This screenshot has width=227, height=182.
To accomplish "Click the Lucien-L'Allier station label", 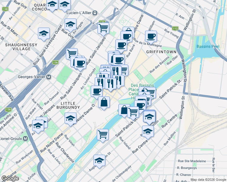I will tap(79, 13).
